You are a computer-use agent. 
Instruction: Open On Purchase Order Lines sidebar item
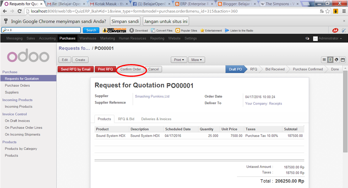[x=23, y=128]
